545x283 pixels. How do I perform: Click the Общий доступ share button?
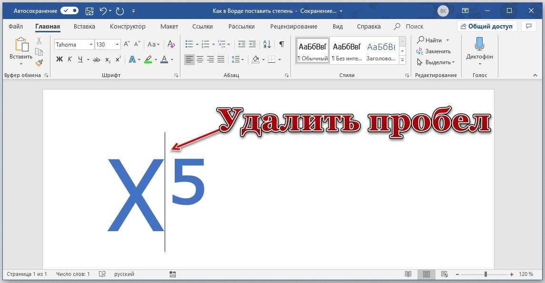tap(486, 27)
